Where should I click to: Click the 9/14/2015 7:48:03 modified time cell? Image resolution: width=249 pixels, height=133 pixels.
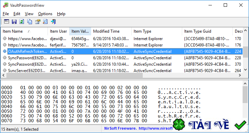(x=111, y=45)
